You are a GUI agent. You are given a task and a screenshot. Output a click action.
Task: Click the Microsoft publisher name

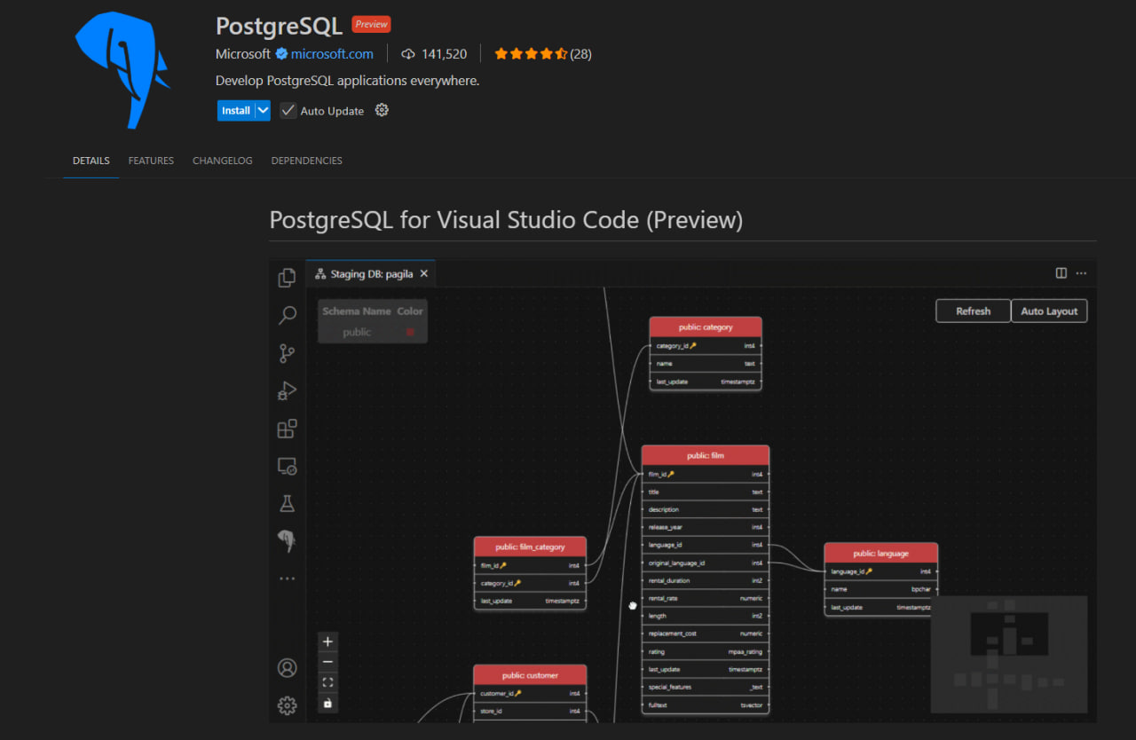pos(243,54)
